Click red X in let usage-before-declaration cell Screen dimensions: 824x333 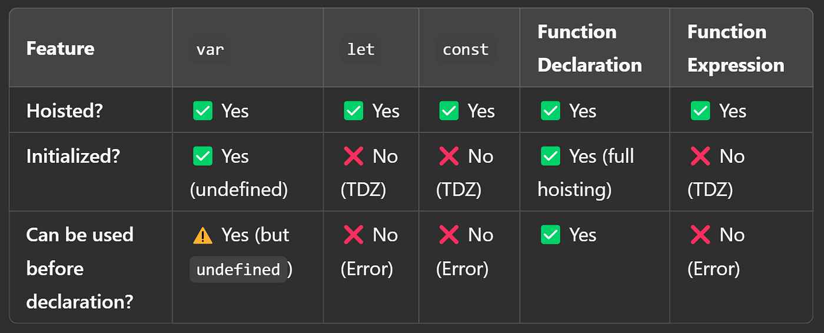coord(353,235)
